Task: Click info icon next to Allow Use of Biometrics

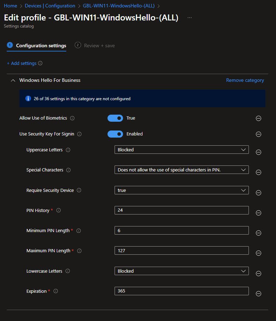Action: click(72, 118)
